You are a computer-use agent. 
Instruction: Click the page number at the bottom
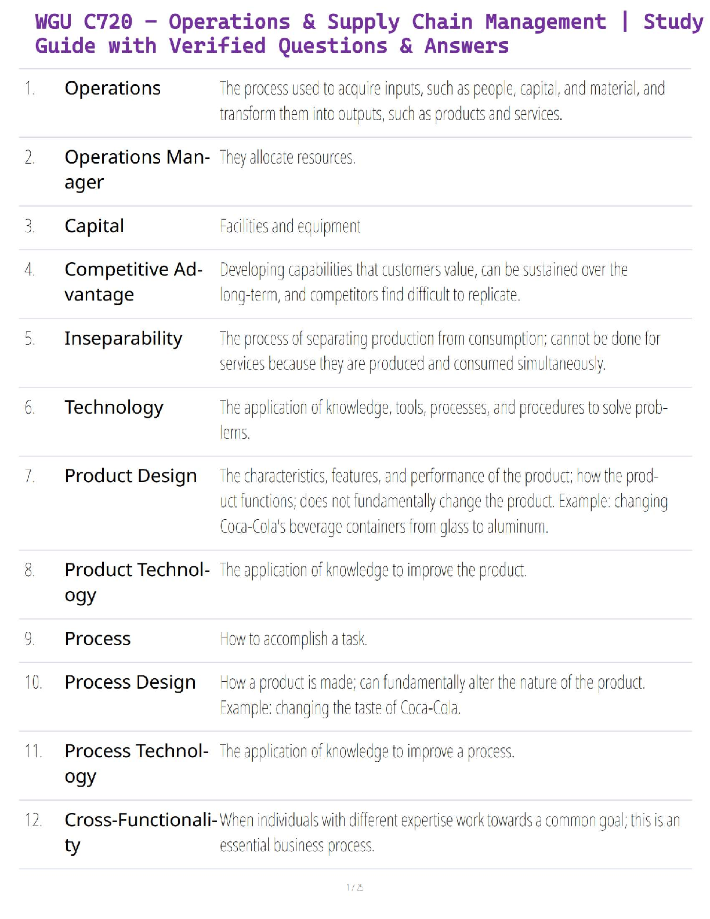[x=354, y=887]
